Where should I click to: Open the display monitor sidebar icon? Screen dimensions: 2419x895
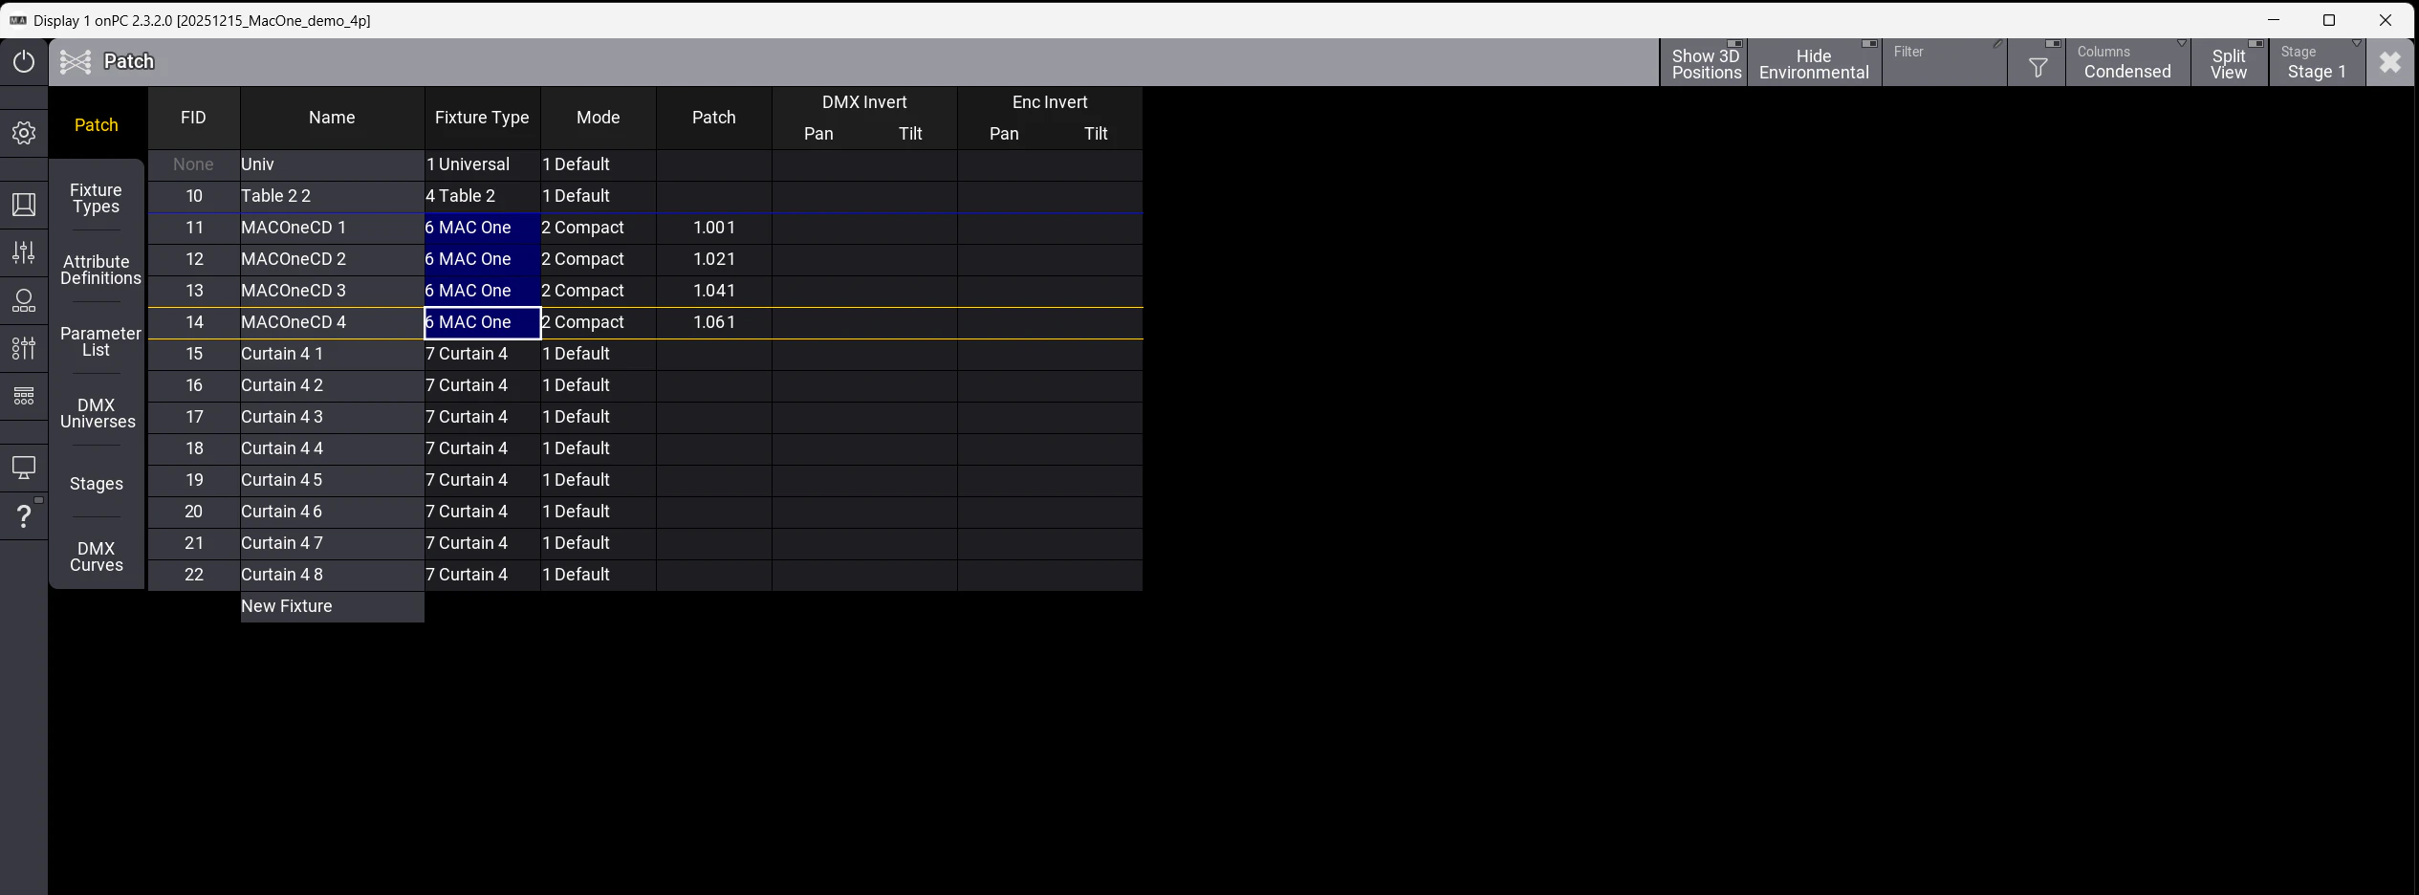[24, 468]
